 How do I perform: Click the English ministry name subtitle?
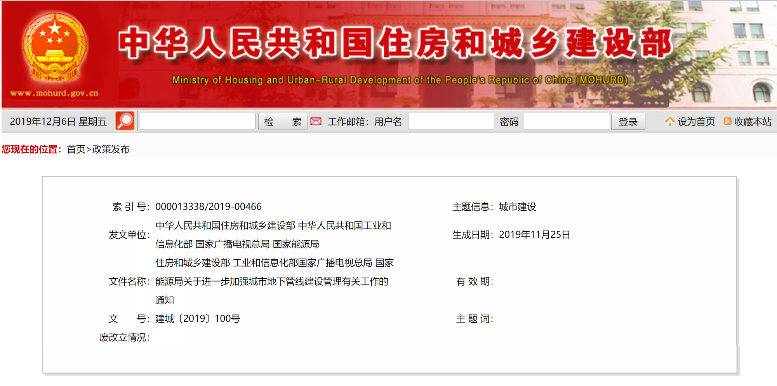[x=400, y=80]
